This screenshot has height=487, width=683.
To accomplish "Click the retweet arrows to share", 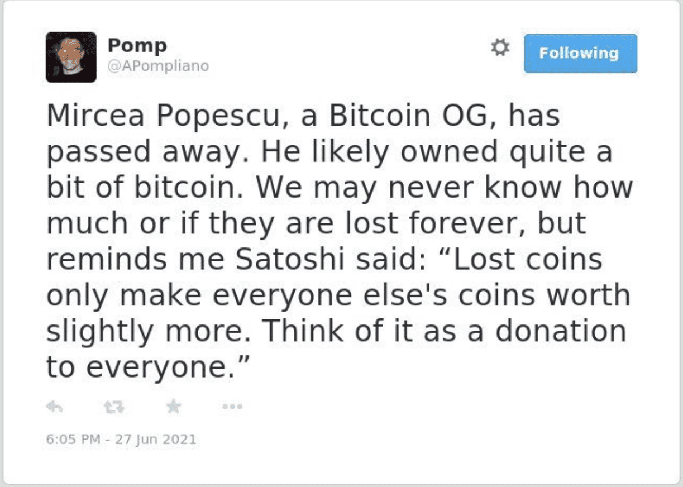I will tap(114, 407).
